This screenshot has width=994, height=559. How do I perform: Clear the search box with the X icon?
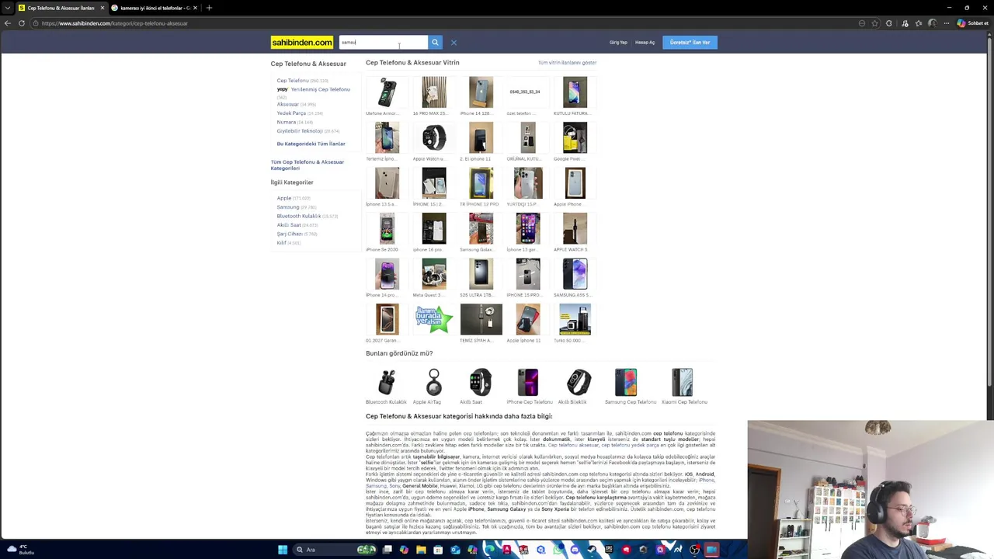click(454, 43)
